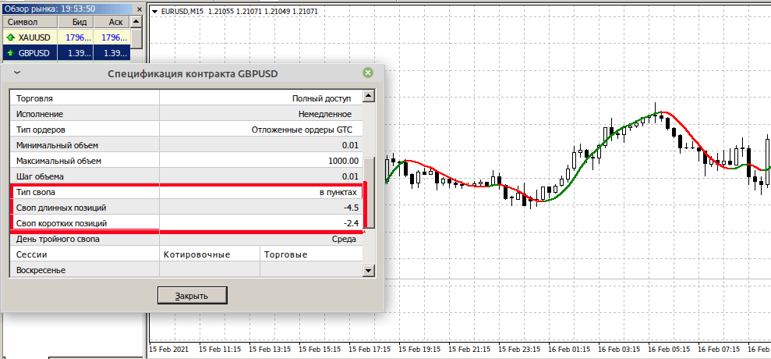Screen dimensions: 771x359
Task: Select the GBPUSD symbol name
Action: 34,53
